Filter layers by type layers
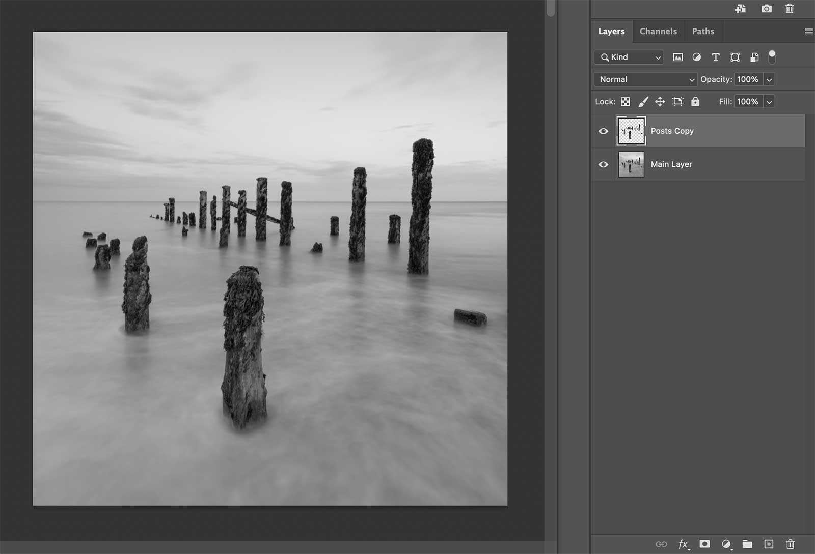The height and width of the screenshot is (554, 815). coord(716,57)
